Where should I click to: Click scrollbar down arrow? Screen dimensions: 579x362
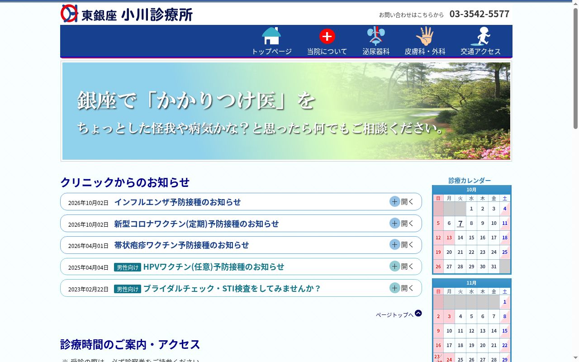tap(575, 358)
